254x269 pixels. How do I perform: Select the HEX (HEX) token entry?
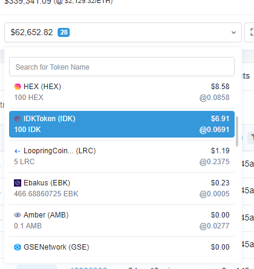122,92
